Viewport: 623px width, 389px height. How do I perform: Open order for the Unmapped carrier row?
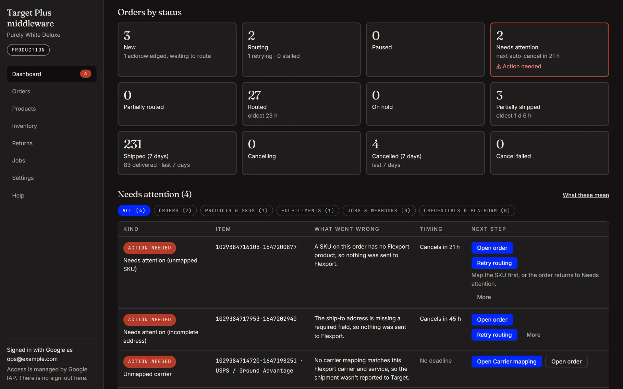pos(567,361)
